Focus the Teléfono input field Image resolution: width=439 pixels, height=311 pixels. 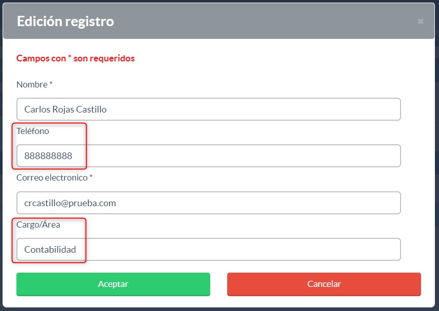pyautogui.click(x=209, y=156)
